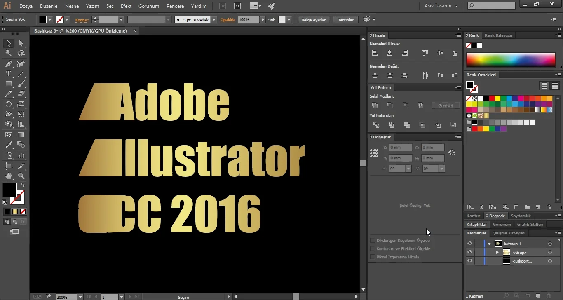Select the Artboard tool

(8, 166)
